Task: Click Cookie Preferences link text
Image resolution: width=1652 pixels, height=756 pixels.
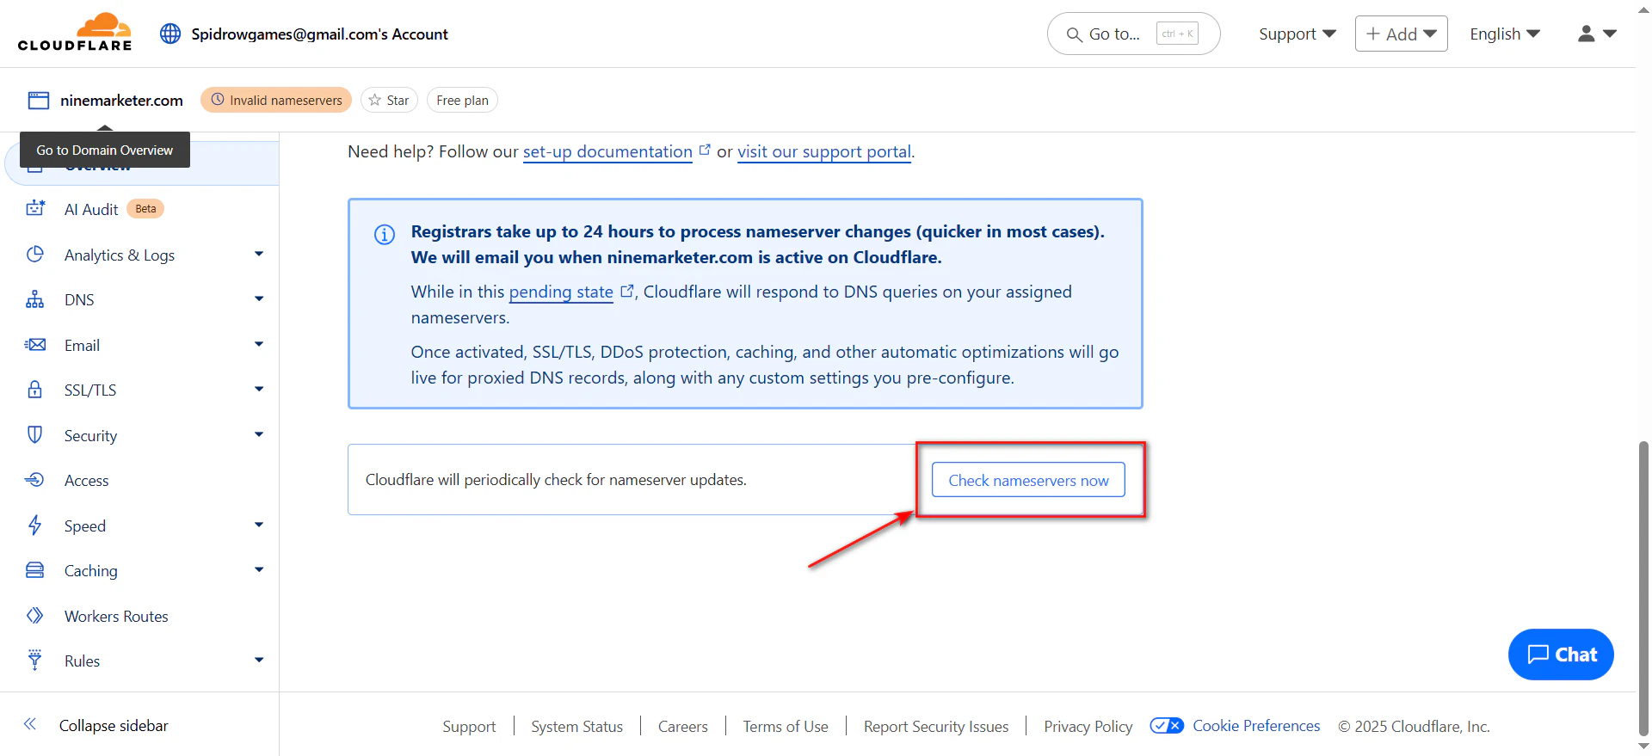Action: coord(1256,725)
